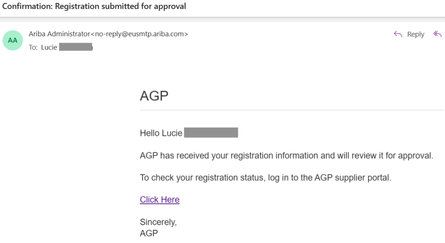Click the AGP signature below Sincerely

click(149, 233)
